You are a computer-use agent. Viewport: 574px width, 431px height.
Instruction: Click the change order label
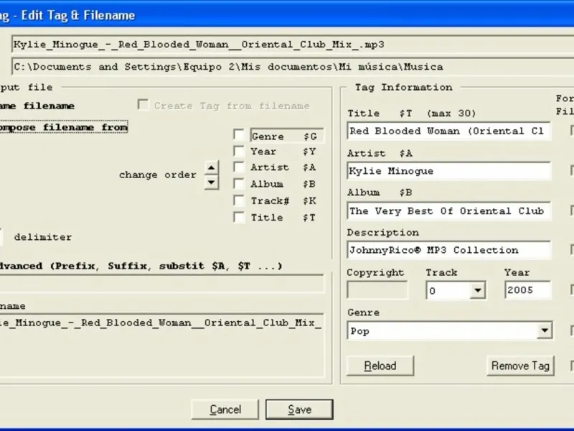[157, 175]
